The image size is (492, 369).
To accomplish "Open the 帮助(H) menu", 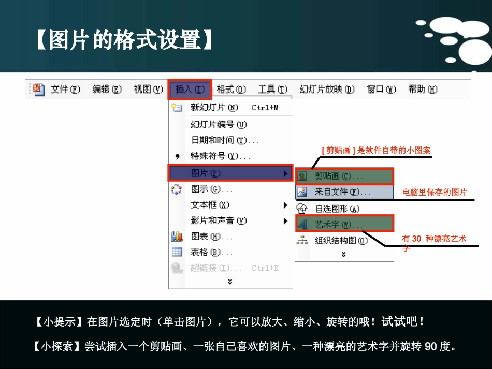I will 423,90.
